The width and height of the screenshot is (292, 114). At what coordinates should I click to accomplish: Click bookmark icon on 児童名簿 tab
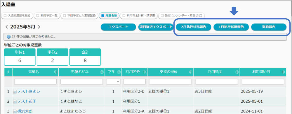point(102,16)
